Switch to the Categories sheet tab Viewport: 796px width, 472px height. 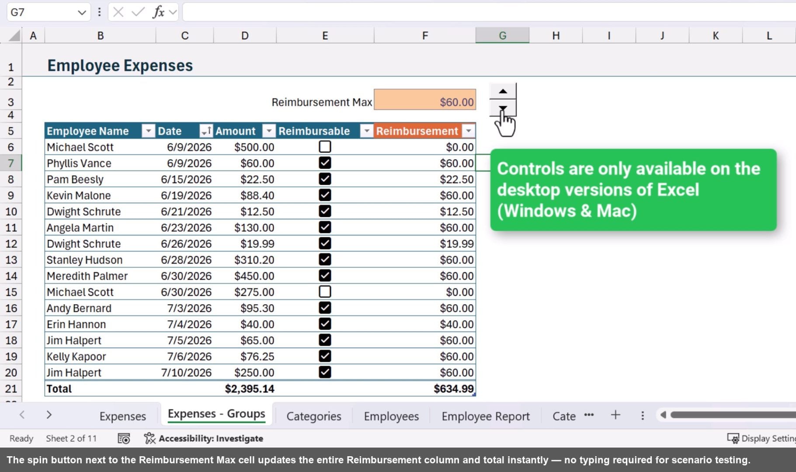pos(314,416)
